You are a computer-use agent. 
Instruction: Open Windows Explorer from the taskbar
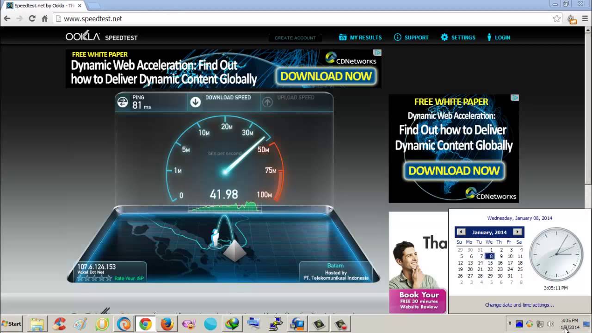tap(37, 324)
